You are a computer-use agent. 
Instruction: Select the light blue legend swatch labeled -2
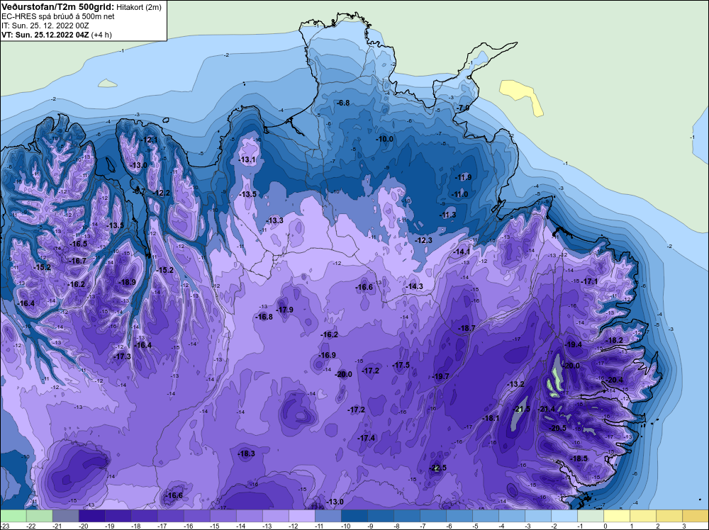[564, 516]
